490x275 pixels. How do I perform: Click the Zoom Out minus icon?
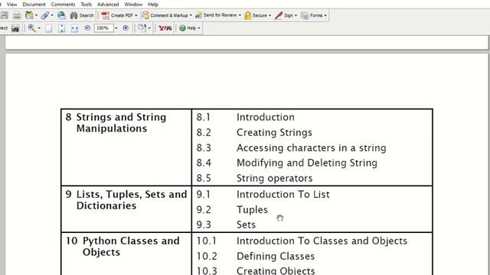[x=87, y=28]
